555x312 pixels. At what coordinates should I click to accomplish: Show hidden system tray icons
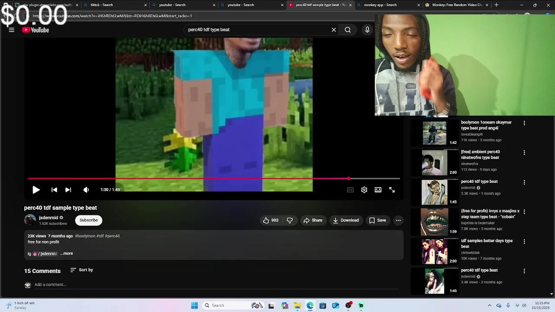tap(490, 305)
